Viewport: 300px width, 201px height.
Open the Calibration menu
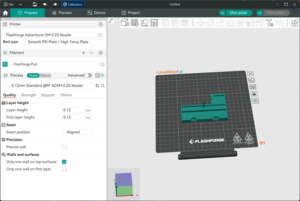(73, 4)
